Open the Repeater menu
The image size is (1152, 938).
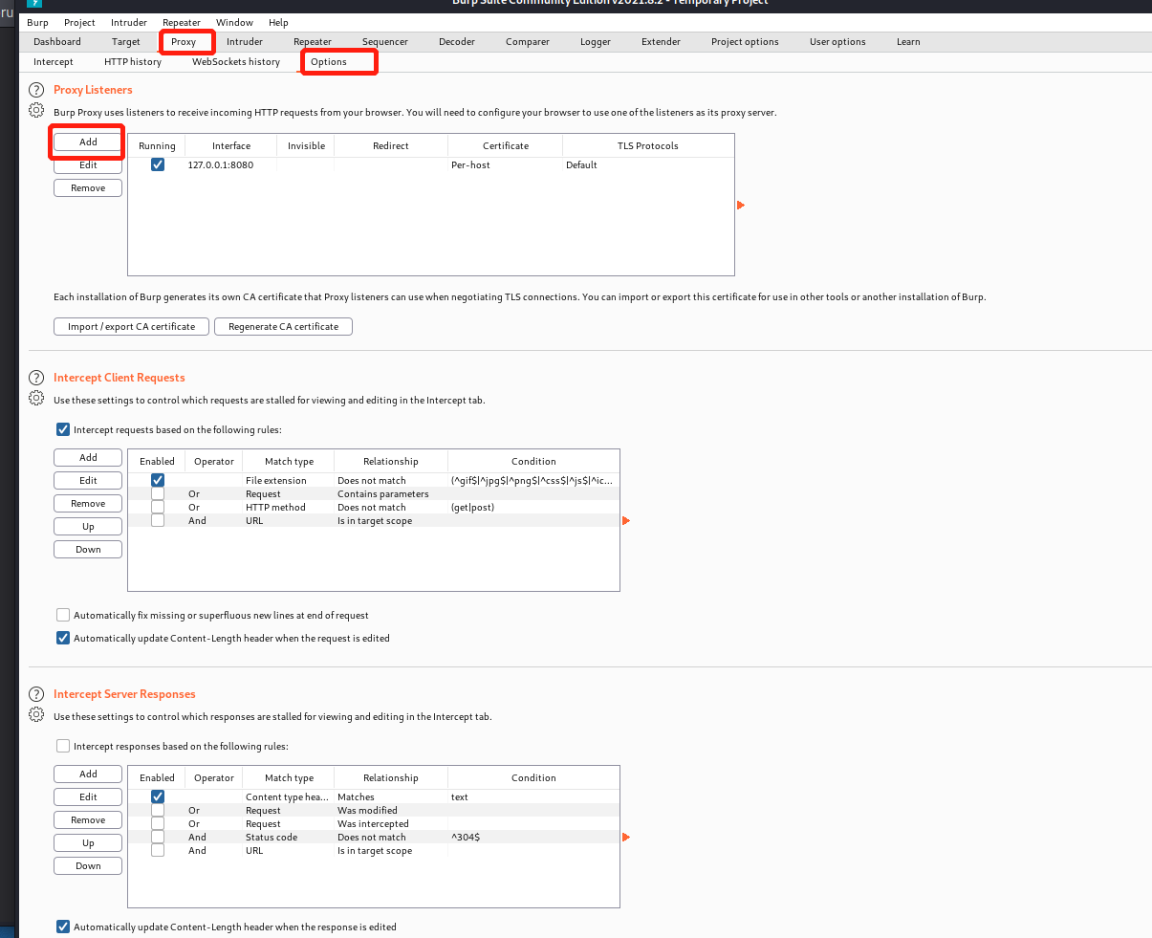[x=182, y=23]
